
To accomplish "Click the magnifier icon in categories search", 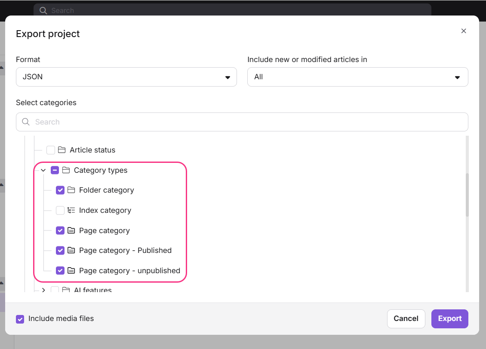I will (x=26, y=122).
